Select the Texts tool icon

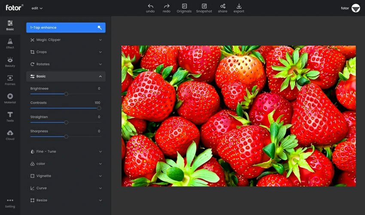10,114
